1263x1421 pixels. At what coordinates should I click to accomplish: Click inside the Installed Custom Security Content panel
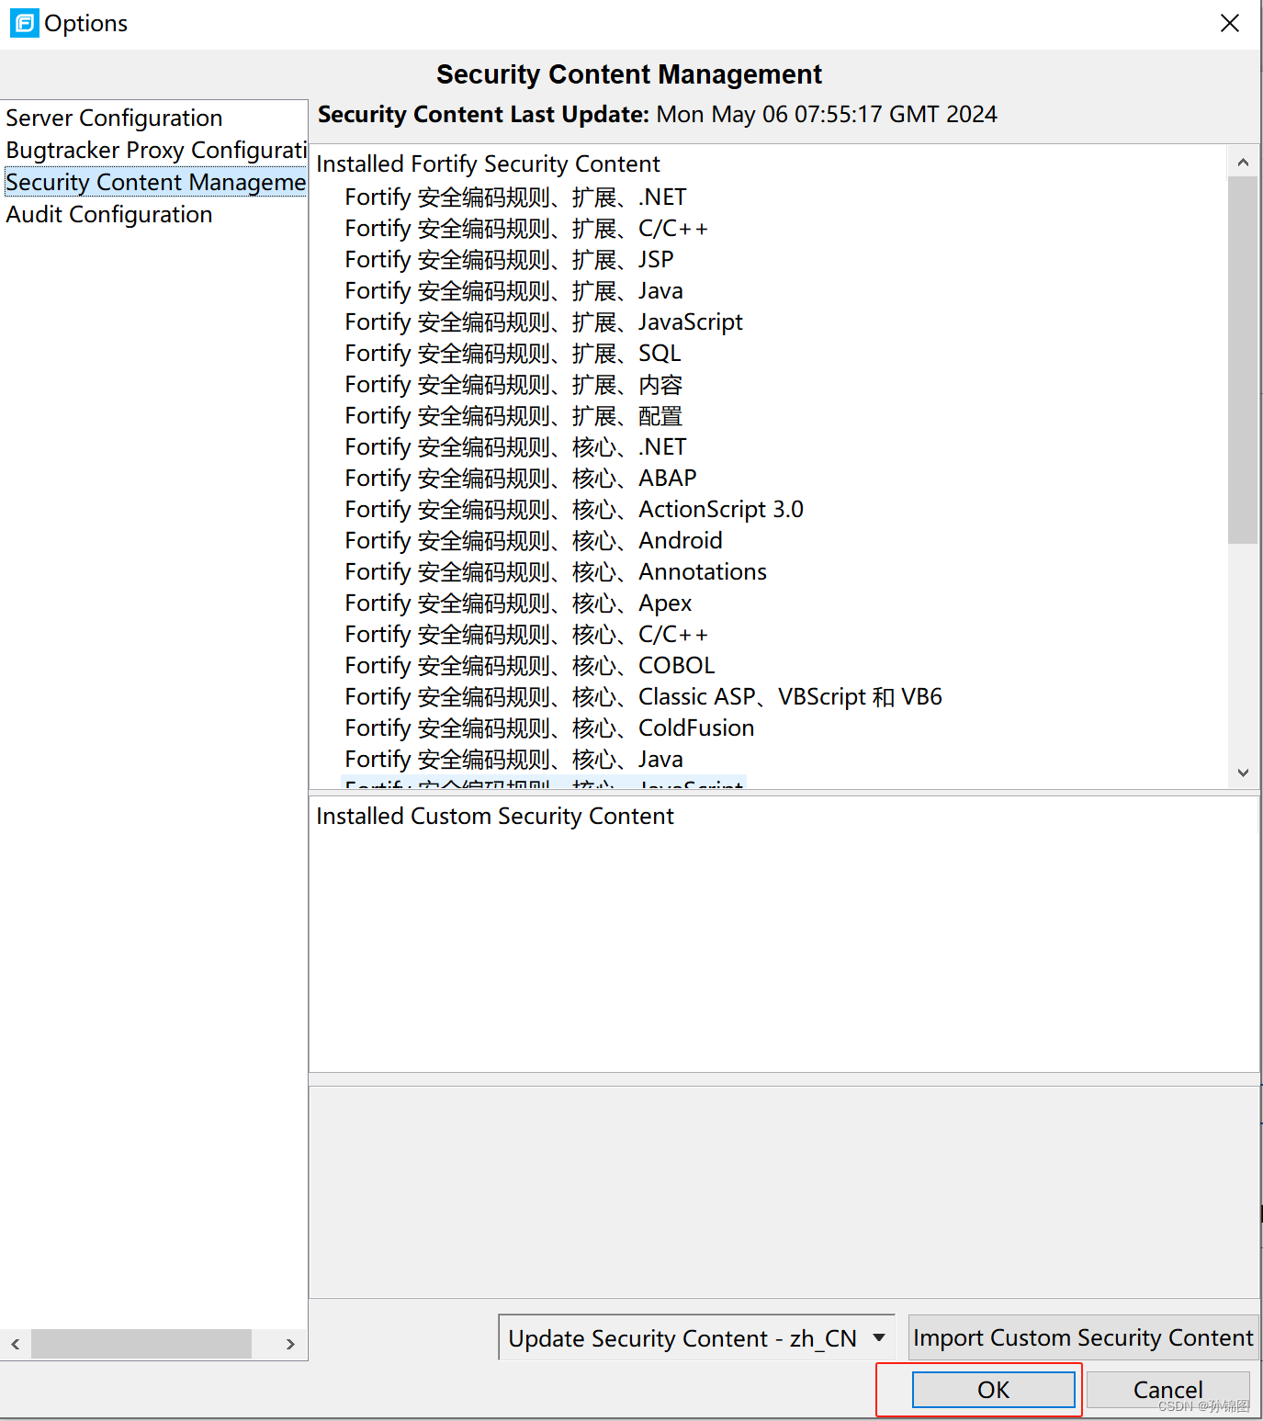(781, 937)
